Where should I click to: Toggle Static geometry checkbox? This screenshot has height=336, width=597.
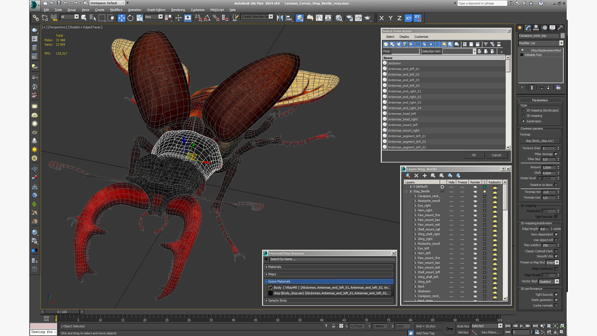pyautogui.click(x=556, y=300)
